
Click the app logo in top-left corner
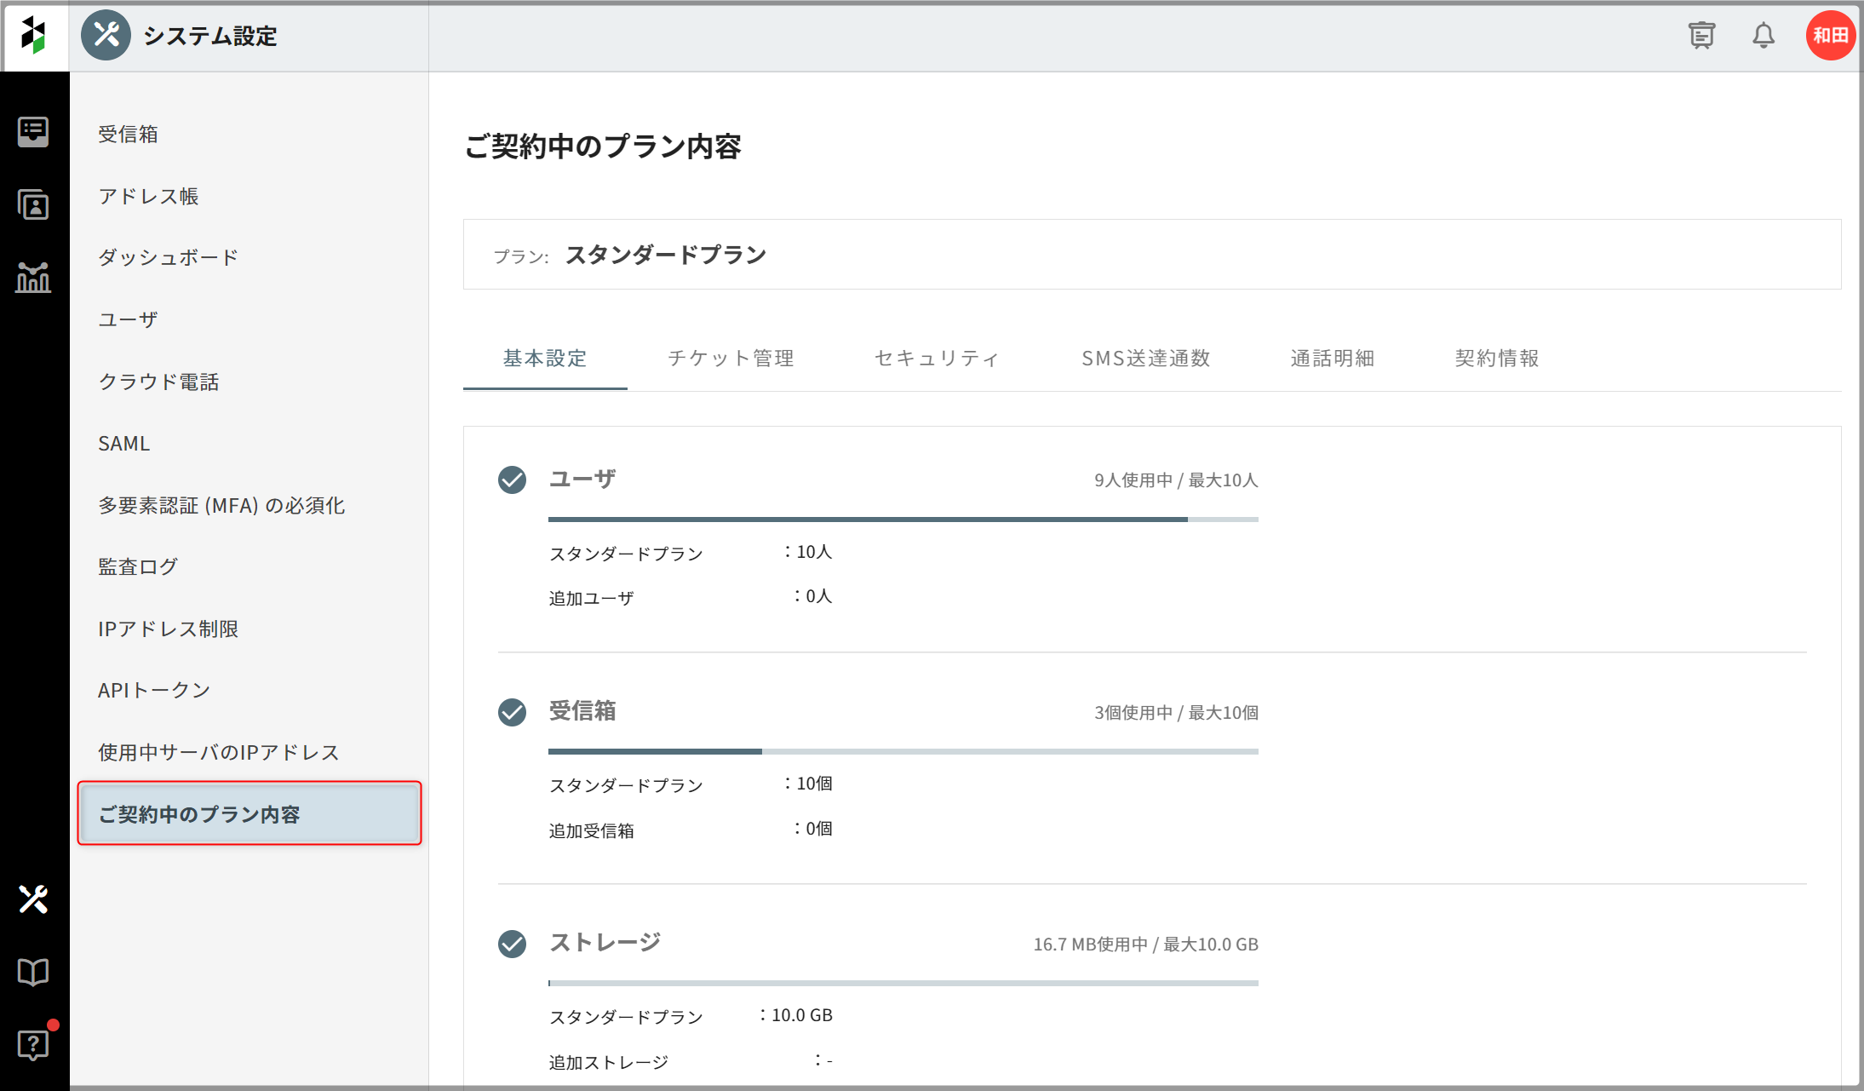[34, 36]
